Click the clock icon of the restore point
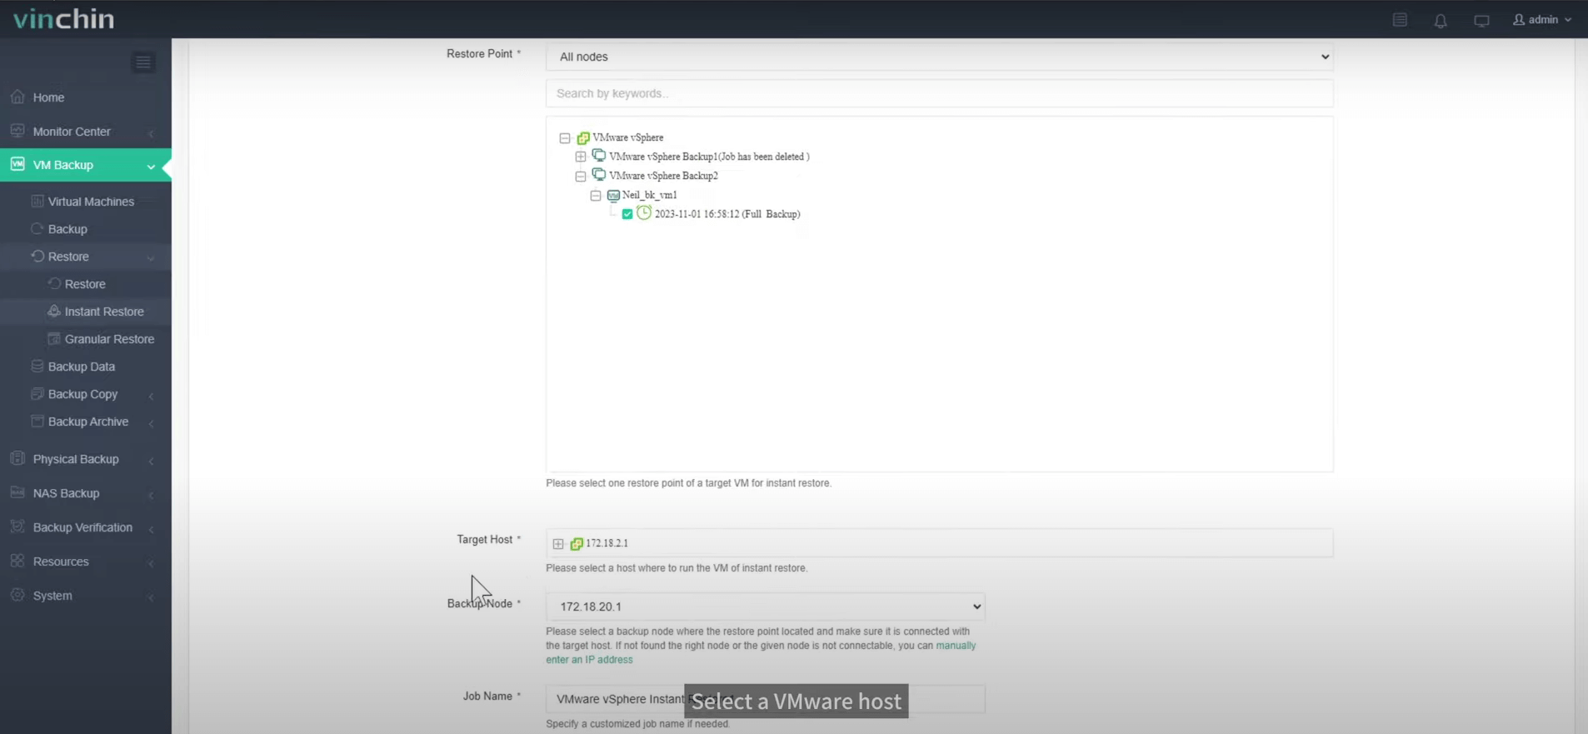Screen dimensions: 1588x734 [644, 213]
